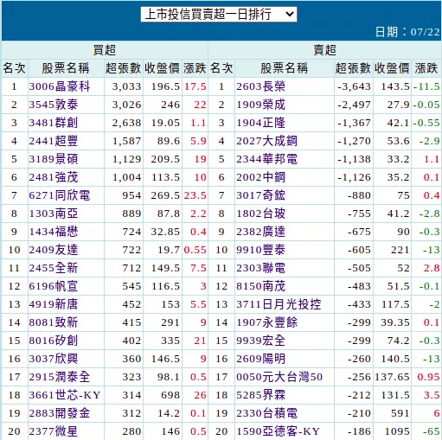Open stock link 8016矽創
This screenshot has height=440, width=442.
pyautogui.click(x=54, y=341)
